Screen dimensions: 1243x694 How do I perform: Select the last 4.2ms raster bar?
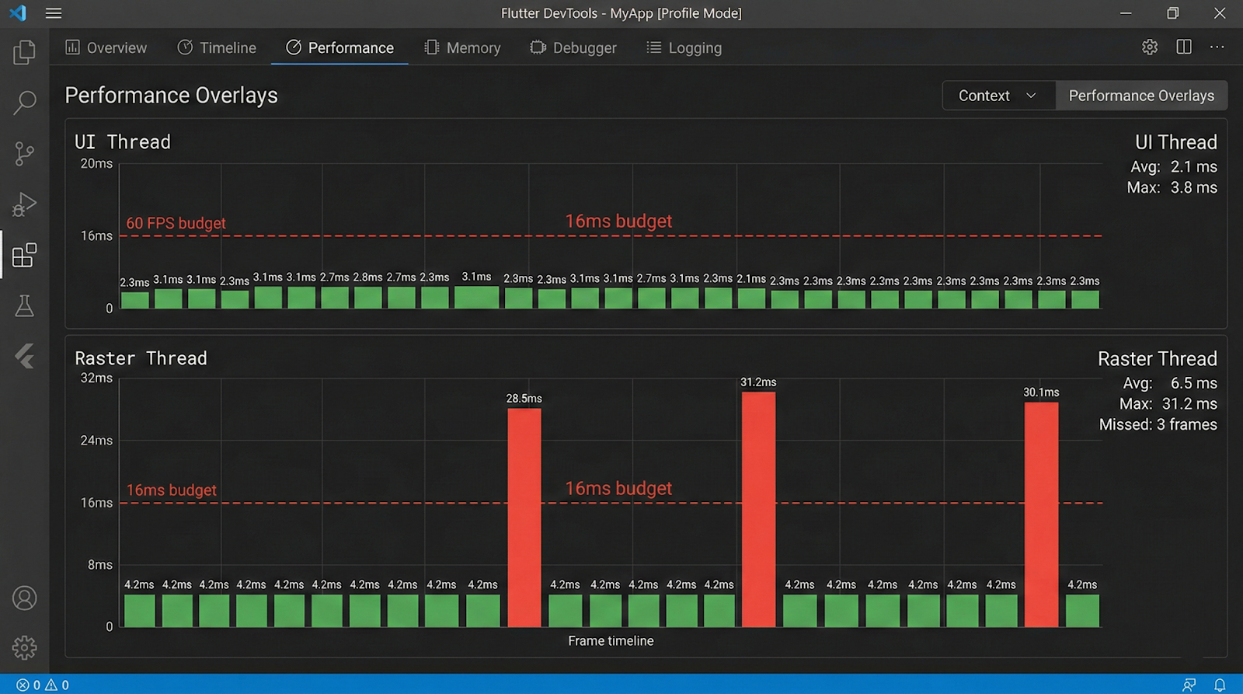click(1082, 611)
